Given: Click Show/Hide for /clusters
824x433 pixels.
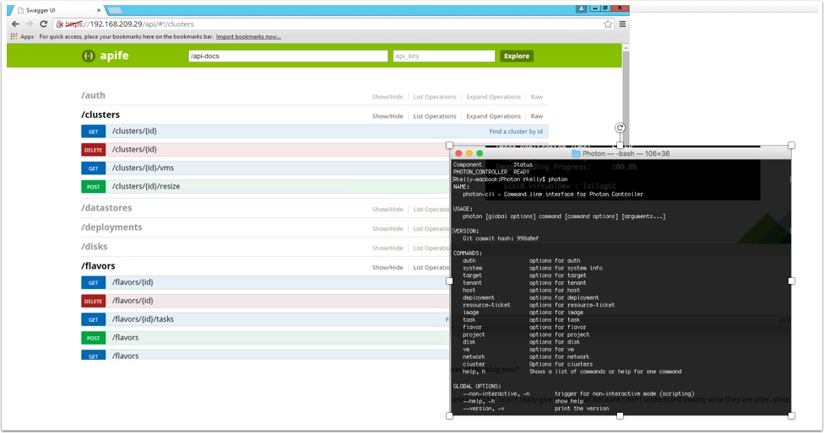Looking at the screenshot, I should click(x=388, y=116).
